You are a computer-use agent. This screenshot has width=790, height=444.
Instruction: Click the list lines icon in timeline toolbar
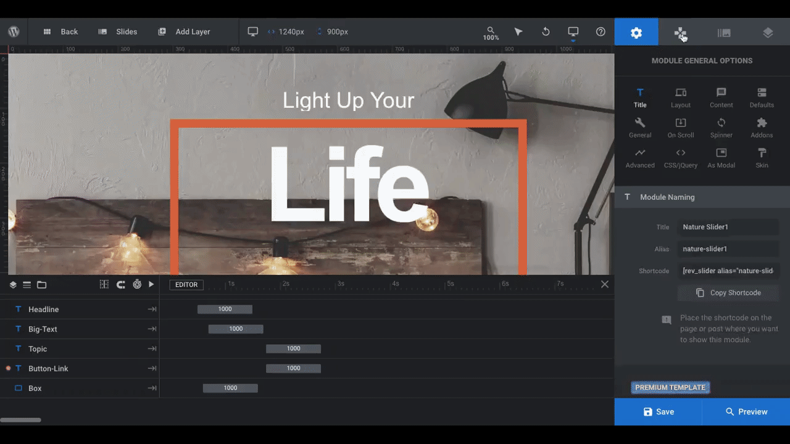tap(27, 285)
